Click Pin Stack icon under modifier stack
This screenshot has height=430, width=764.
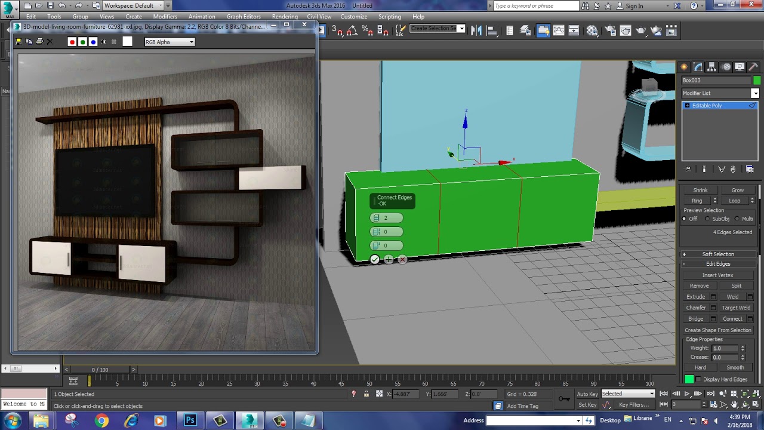tap(688, 170)
